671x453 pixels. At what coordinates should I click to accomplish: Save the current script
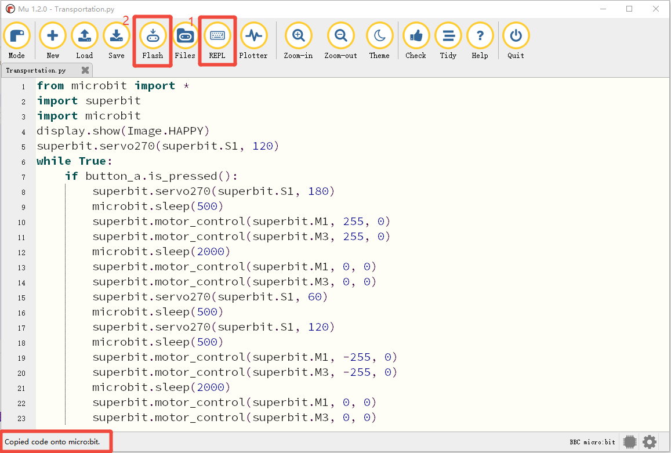click(x=116, y=41)
